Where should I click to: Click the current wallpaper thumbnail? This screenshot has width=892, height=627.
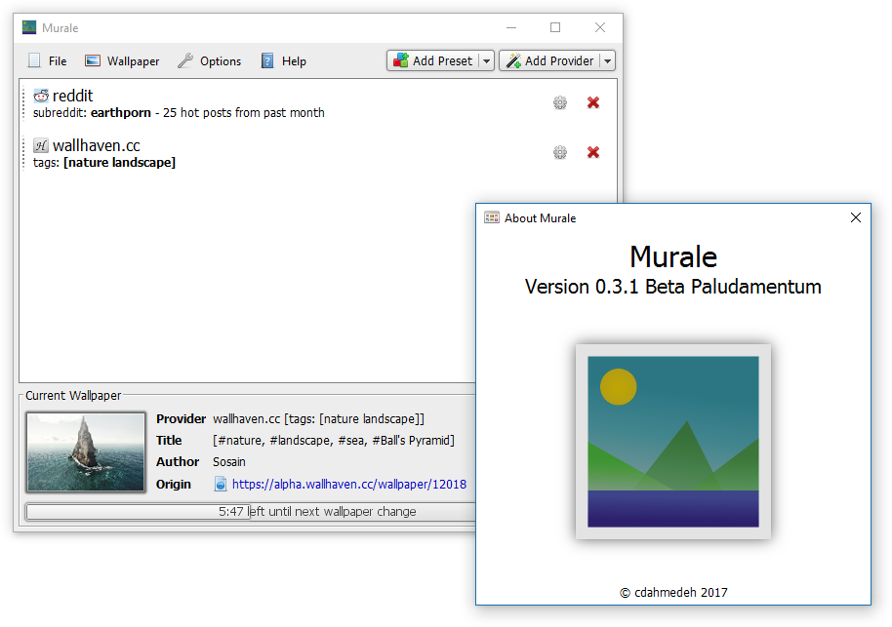[86, 451]
